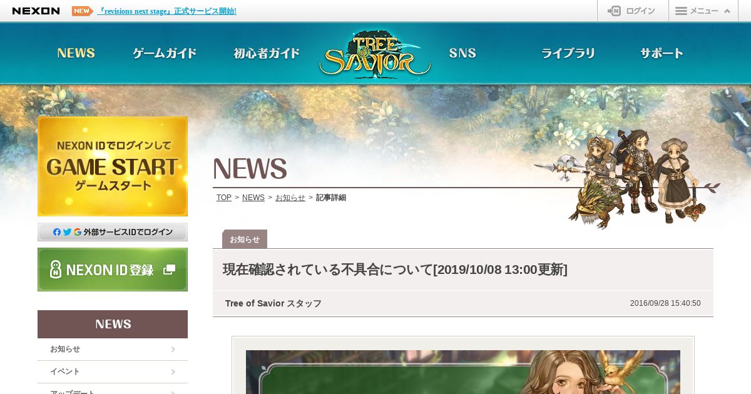751x394 pixels.
Task: Click the Facebook icon in external login
Action: point(57,232)
